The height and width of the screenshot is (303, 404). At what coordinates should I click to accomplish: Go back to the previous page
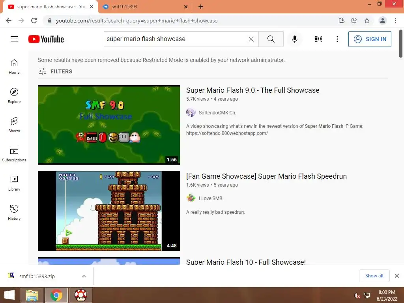pos(9,21)
